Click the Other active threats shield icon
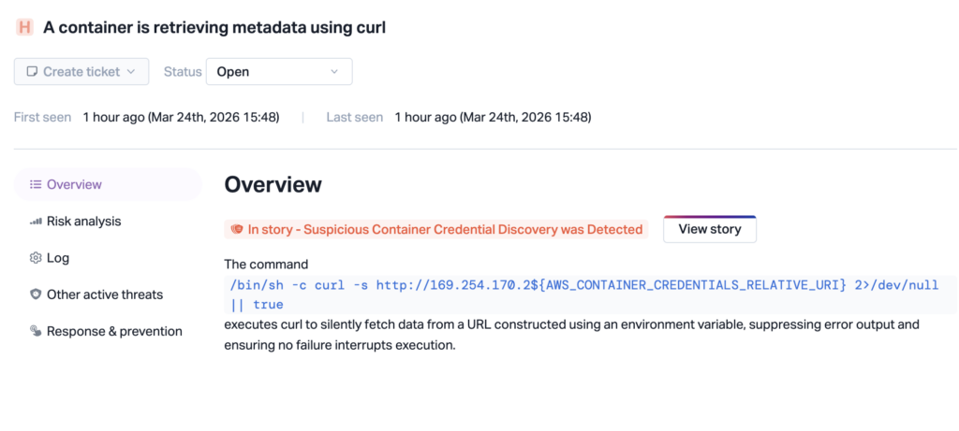Viewport: 959px width, 431px height. tap(36, 295)
